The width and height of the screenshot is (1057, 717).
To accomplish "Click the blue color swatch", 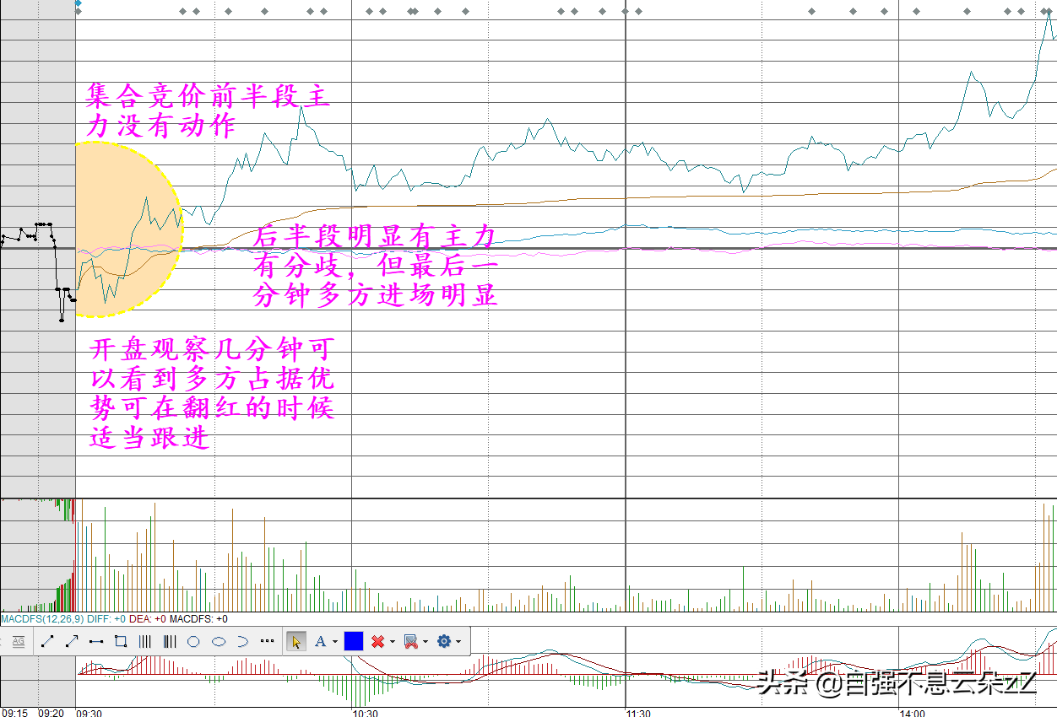I will click(x=354, y=641).
